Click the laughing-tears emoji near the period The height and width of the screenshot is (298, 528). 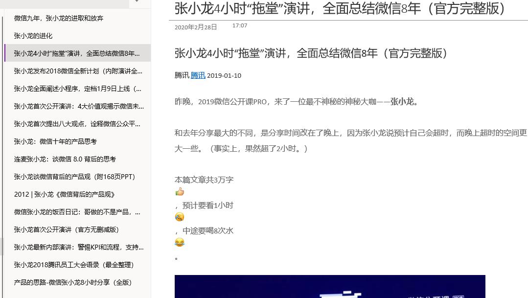(x=180, y=242)
